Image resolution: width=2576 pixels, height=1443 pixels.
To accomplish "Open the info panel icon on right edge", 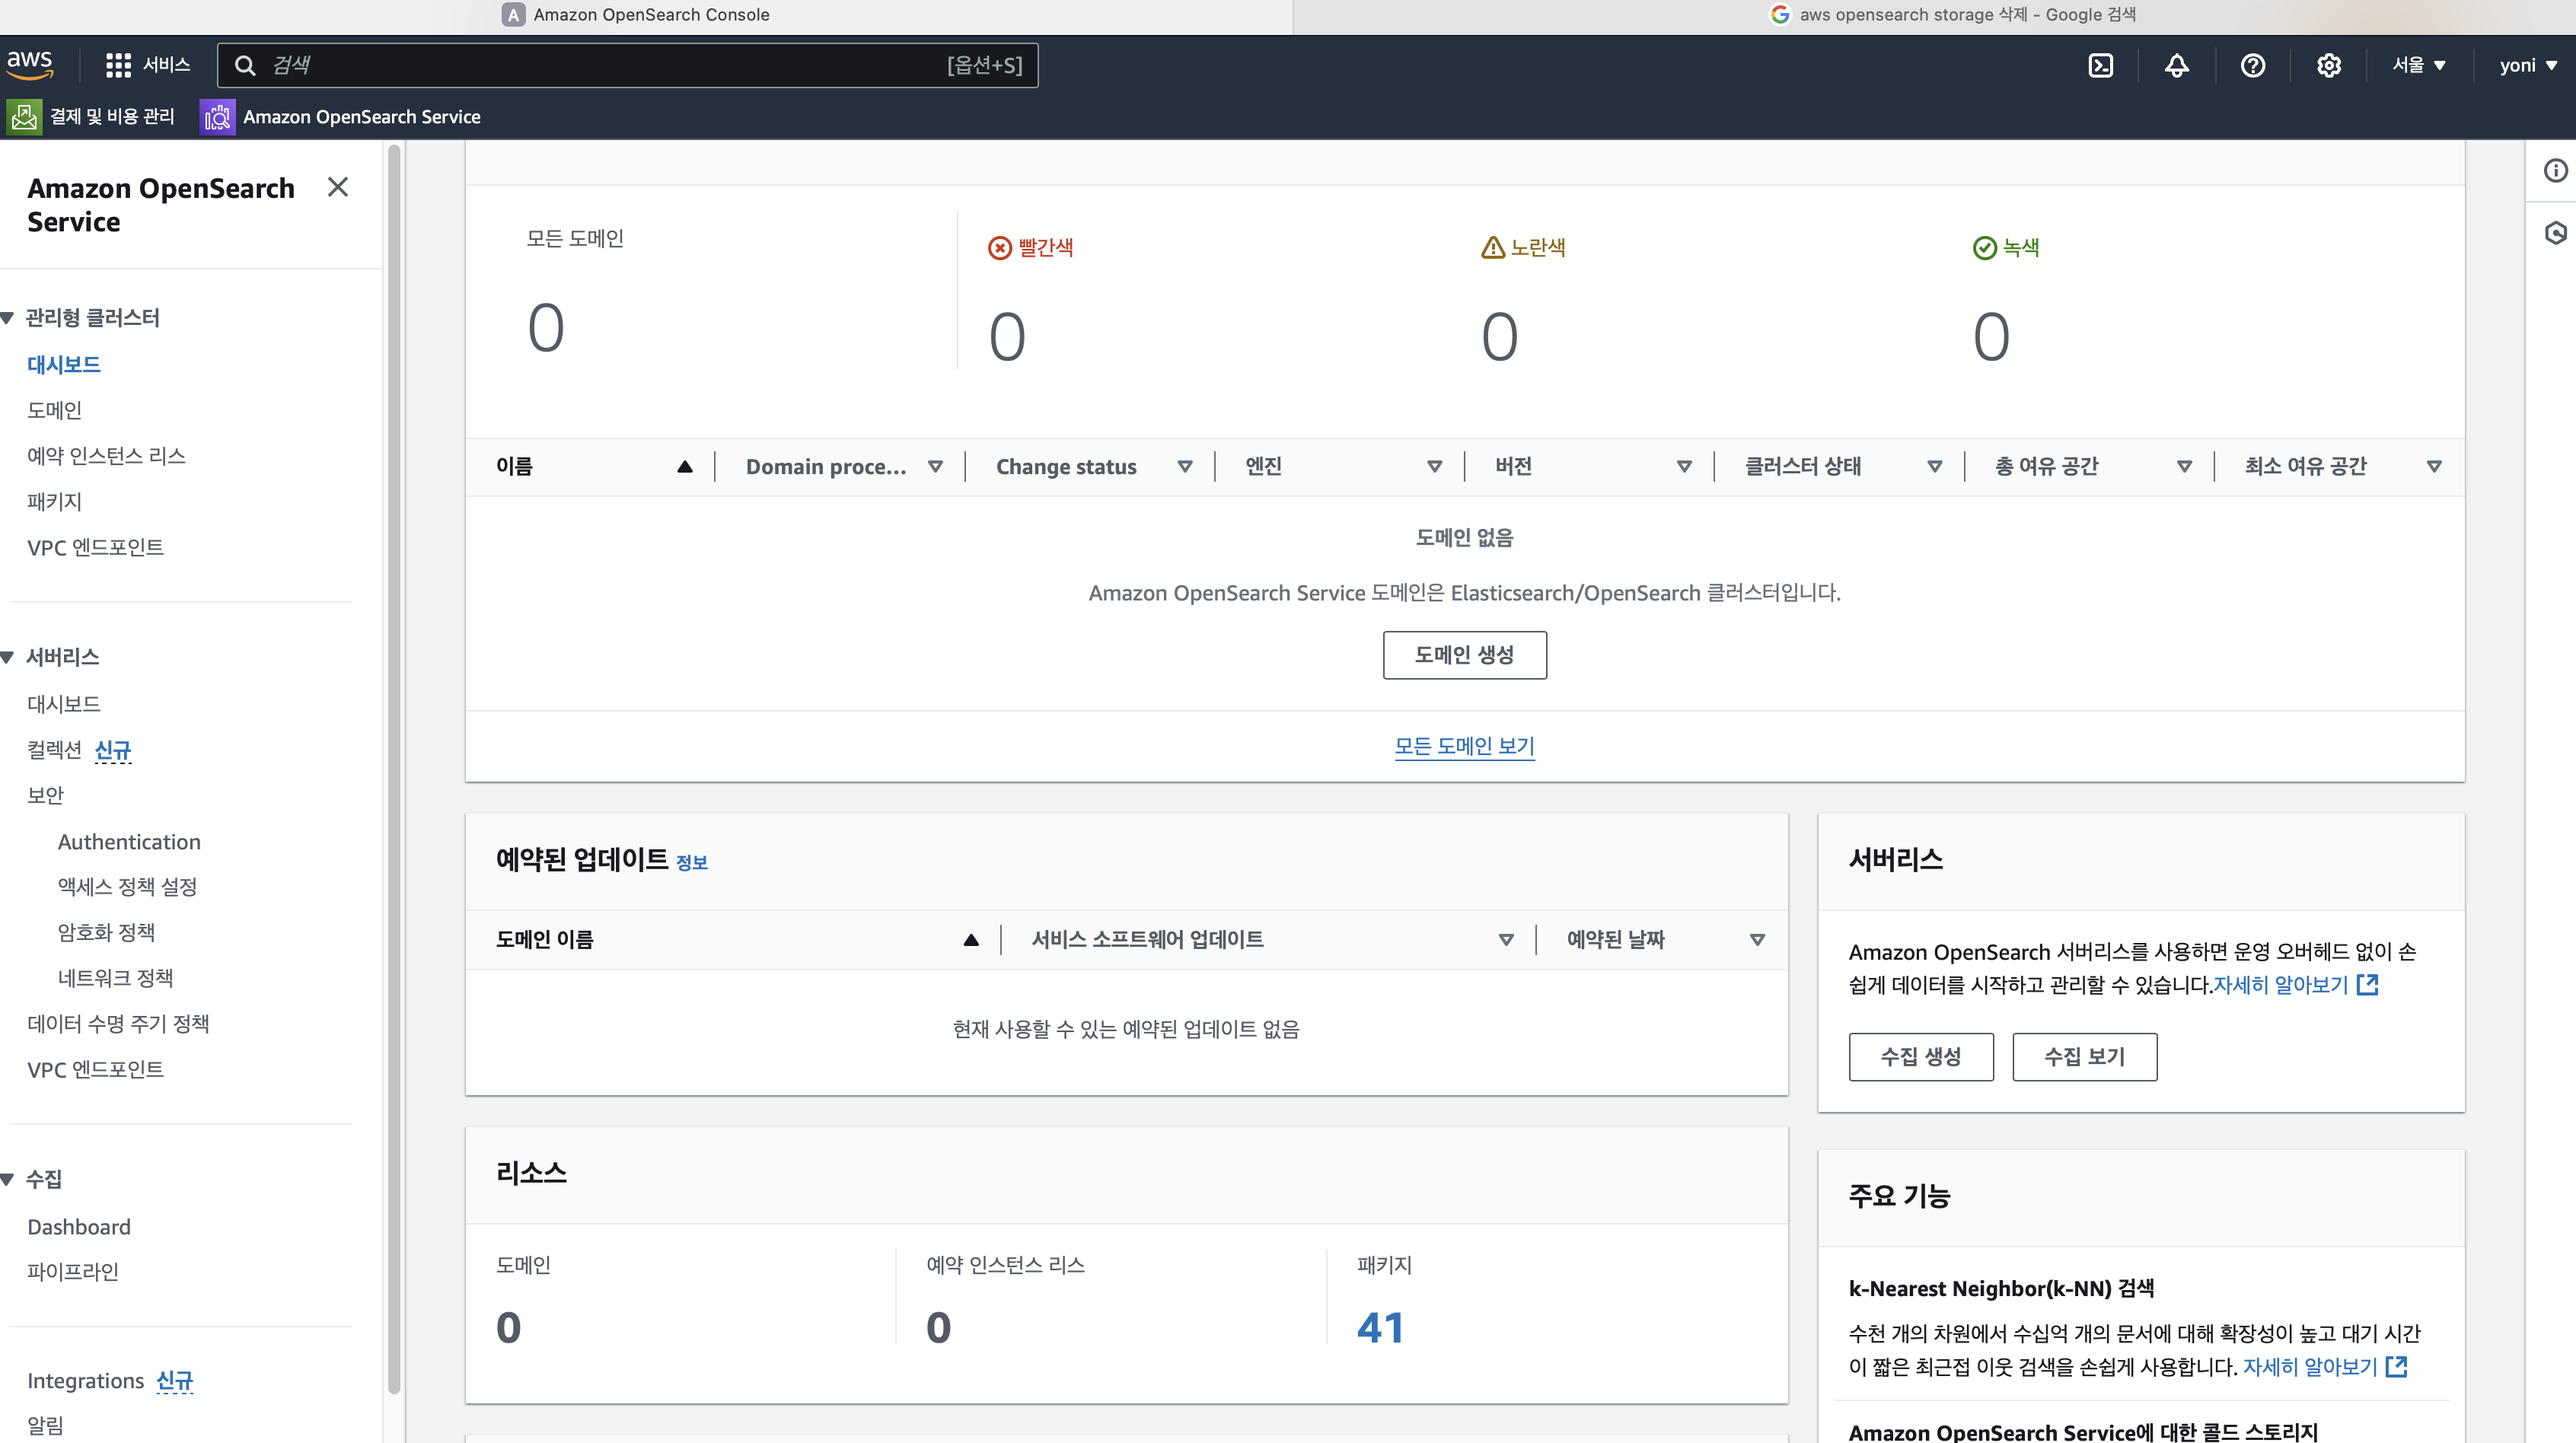I will (x=2555, y=171).
